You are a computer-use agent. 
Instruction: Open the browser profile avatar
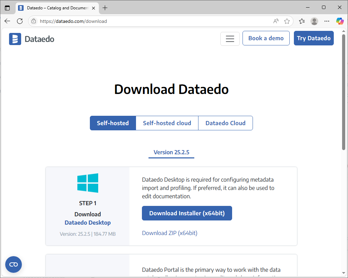[x=314, y=21]
